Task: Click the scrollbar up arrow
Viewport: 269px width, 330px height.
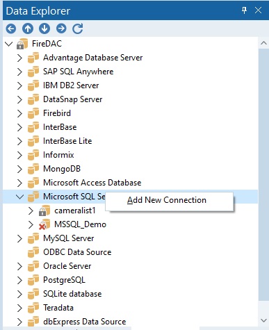Action: [x=263, y=43]
